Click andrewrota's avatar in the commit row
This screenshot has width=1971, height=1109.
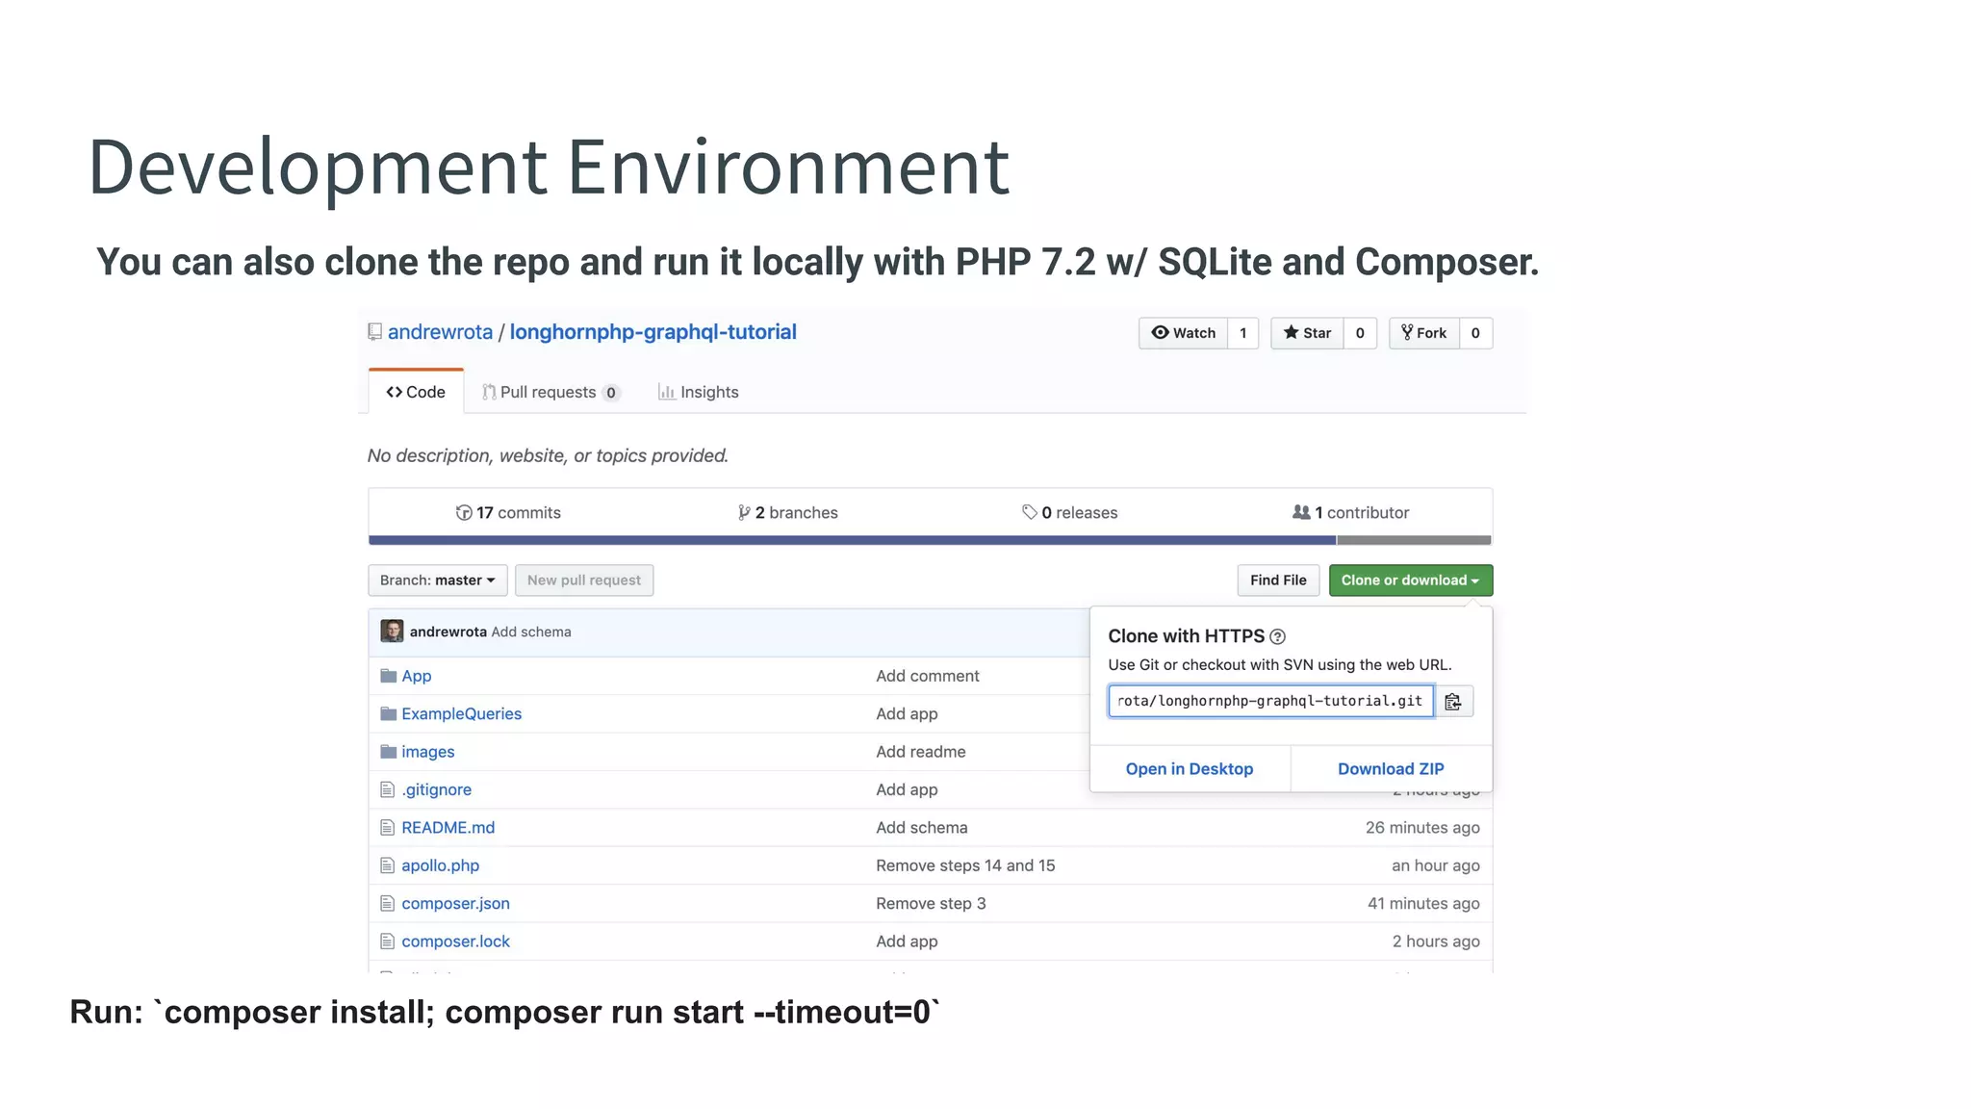pyautogui.click(x=392, y=632)
